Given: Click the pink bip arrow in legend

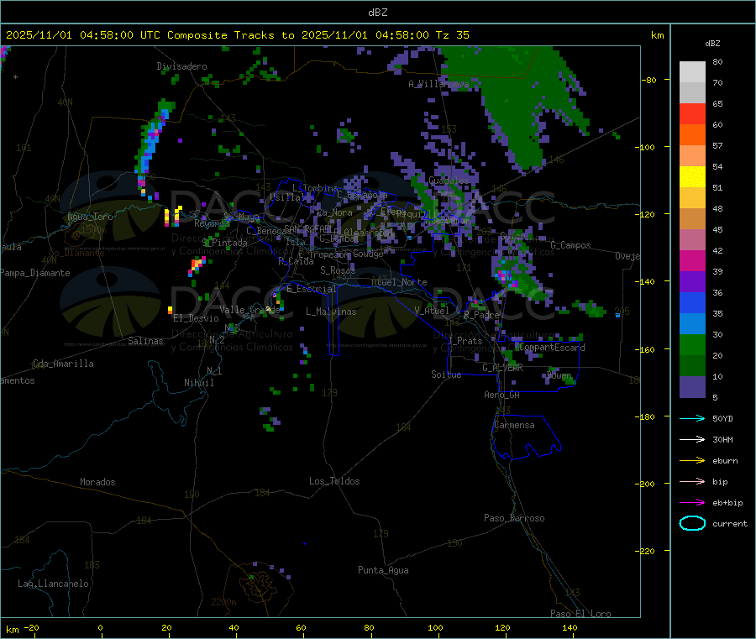Looking at the screenshot, I should point(692,481).
